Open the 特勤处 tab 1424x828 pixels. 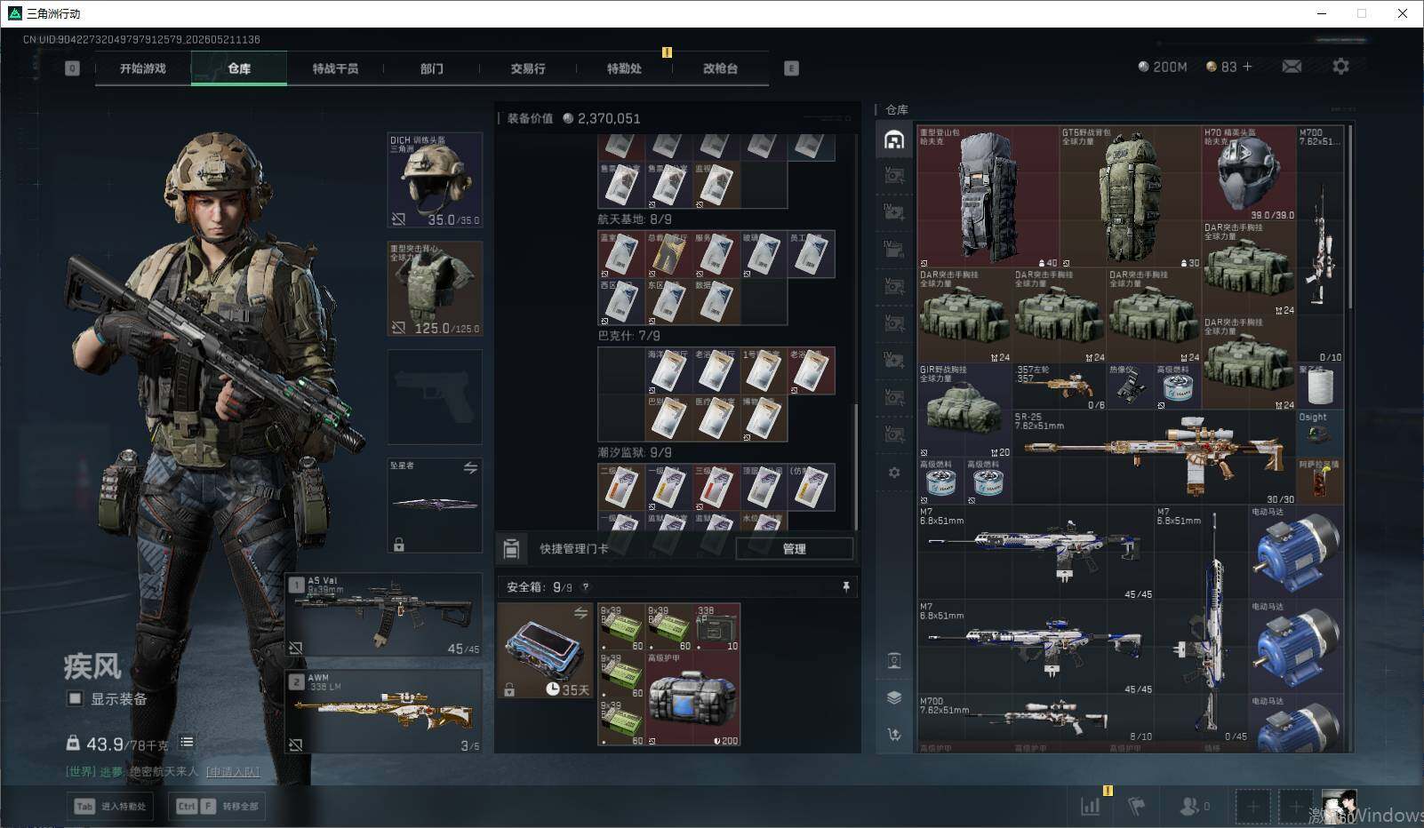pyautogui.click(x=624, y=68)
